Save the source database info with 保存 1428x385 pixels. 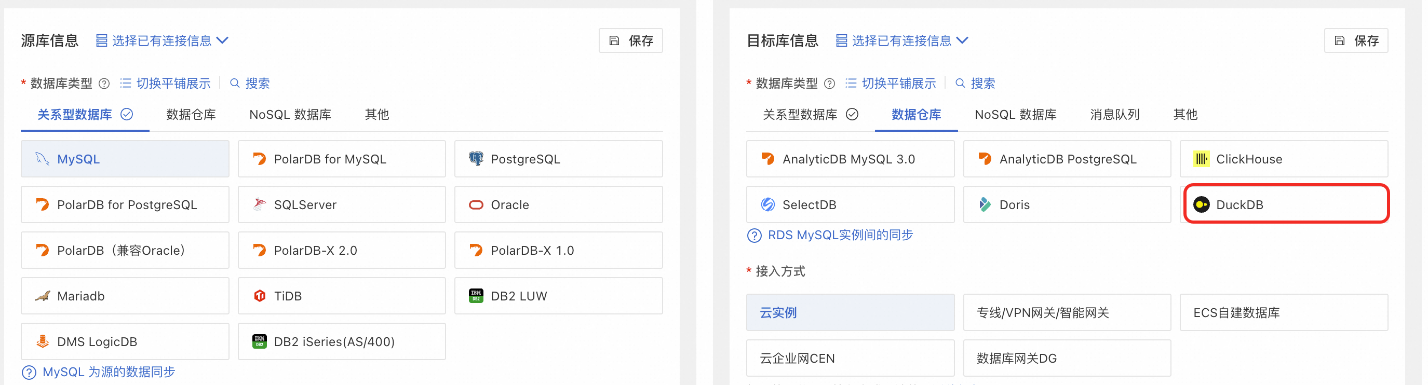631,40
